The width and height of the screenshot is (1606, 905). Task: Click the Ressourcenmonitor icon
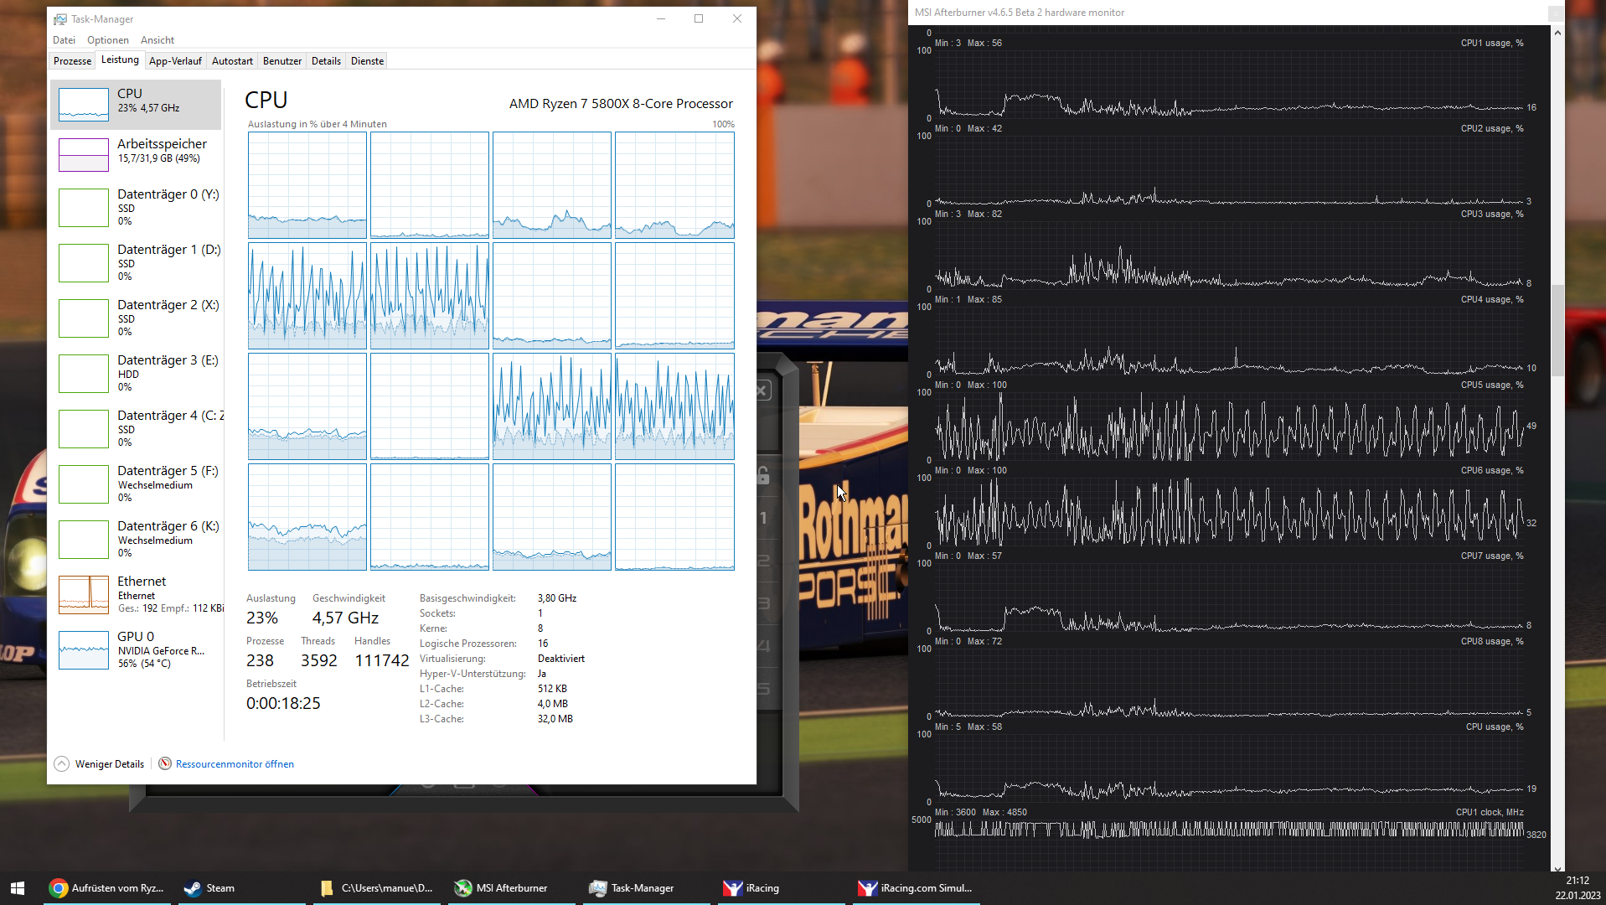coord(165,763)
